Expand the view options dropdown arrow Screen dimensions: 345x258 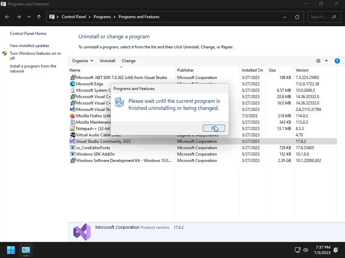click(326, 61)
